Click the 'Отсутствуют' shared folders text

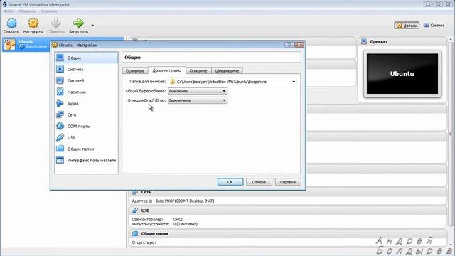click(x=144, y=242)
